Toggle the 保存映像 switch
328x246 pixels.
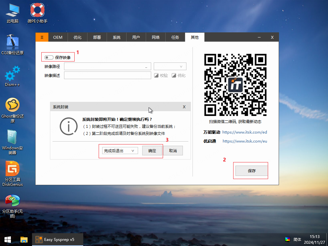pos(49,58)
